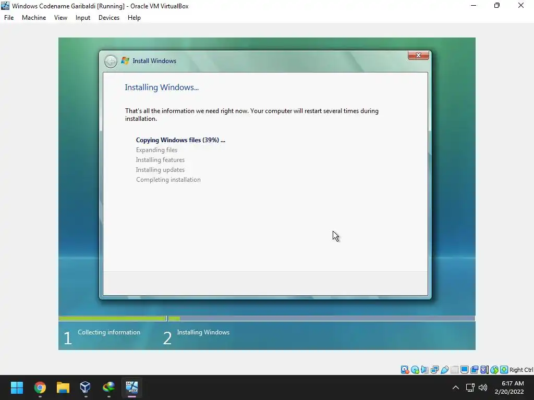Click the Installing Windows progress bar segment

point(321,318)
